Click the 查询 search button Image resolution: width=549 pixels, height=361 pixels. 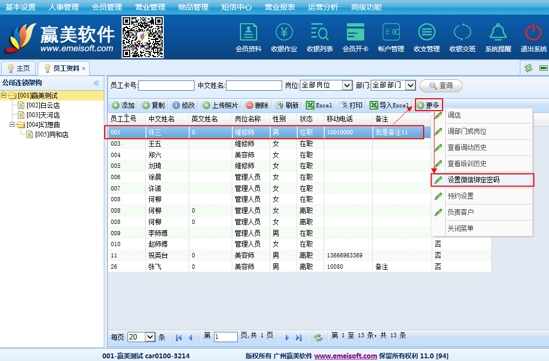pos(440,85)
